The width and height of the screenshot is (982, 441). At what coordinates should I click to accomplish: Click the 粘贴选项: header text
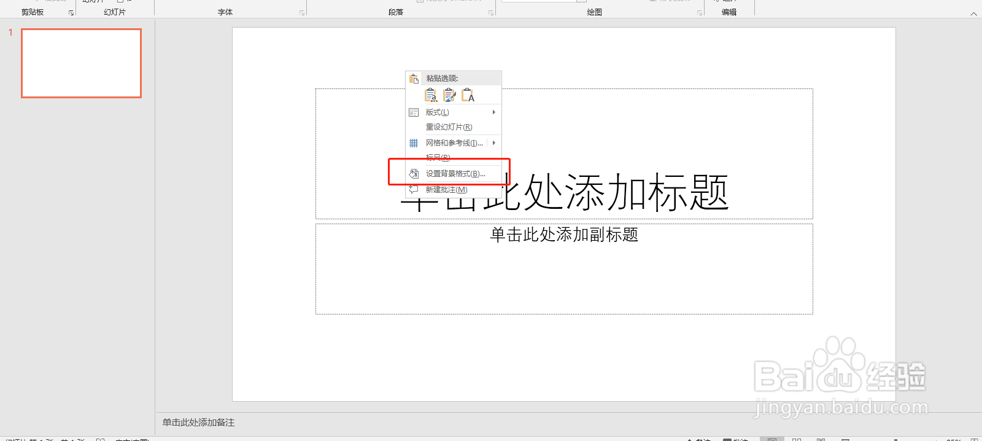point(442,79)
